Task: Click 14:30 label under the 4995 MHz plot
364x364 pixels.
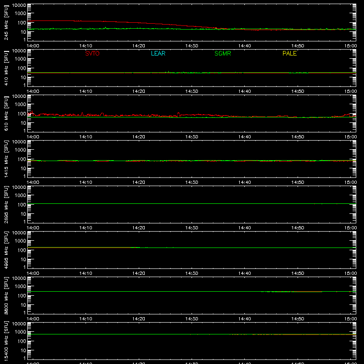Action: point(192,273)
